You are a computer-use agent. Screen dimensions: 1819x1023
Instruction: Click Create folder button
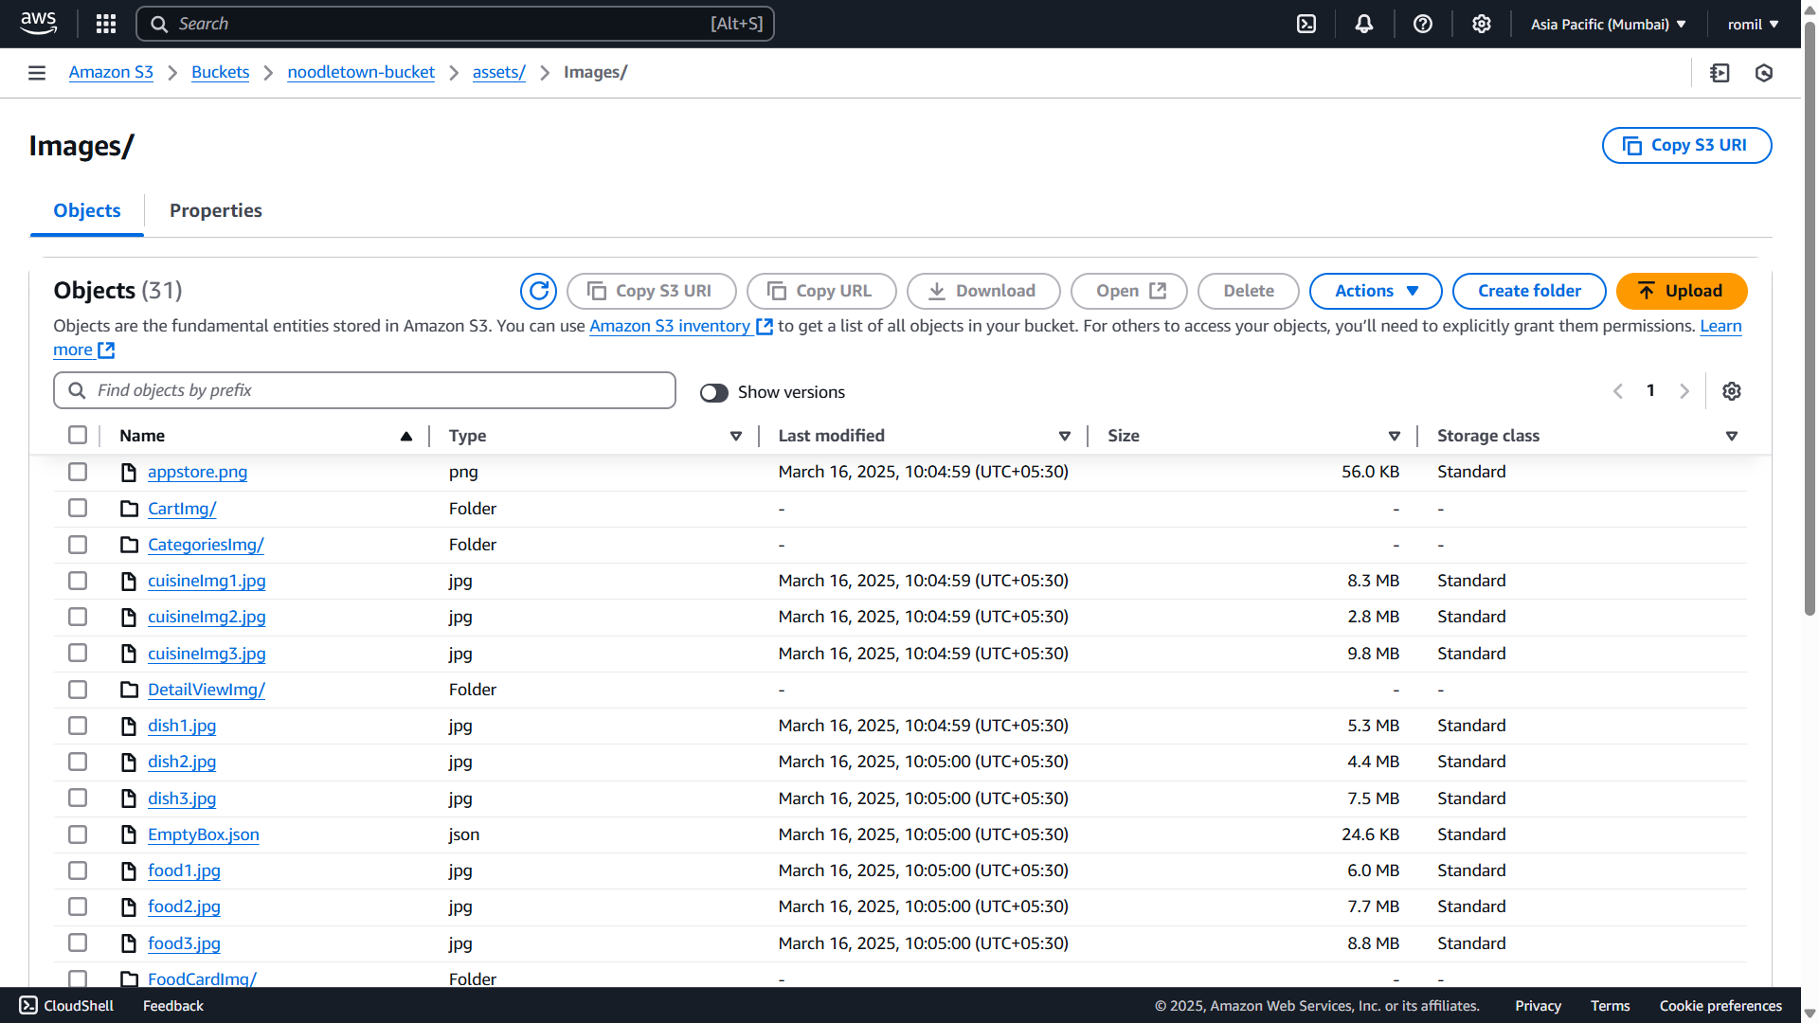1529,291
